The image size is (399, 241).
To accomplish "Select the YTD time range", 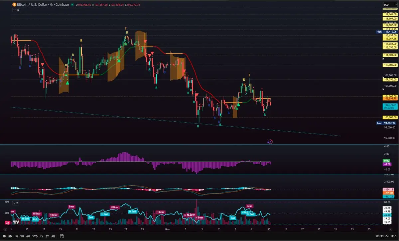I will (x=35, y=236).
